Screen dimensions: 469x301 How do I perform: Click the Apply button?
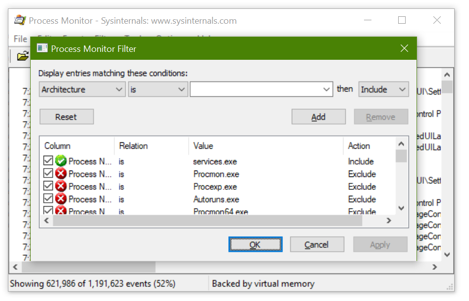tap(380, 245)
